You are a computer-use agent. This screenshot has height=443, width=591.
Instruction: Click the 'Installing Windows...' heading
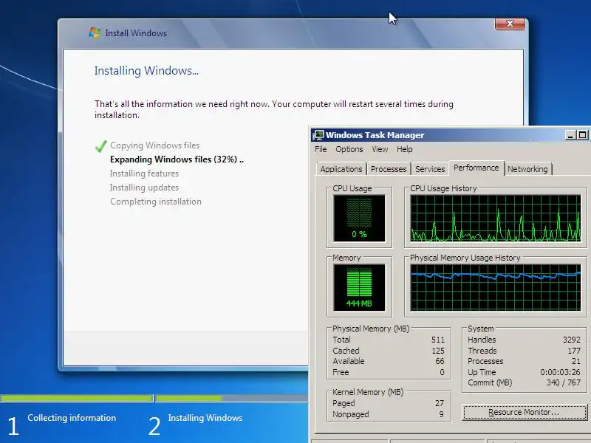tap(146, 70)
